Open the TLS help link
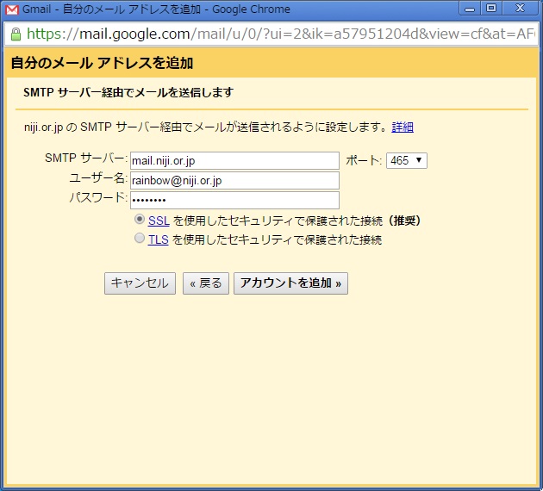The width and height of the screenshot is (543, 491). pos(159,239)
